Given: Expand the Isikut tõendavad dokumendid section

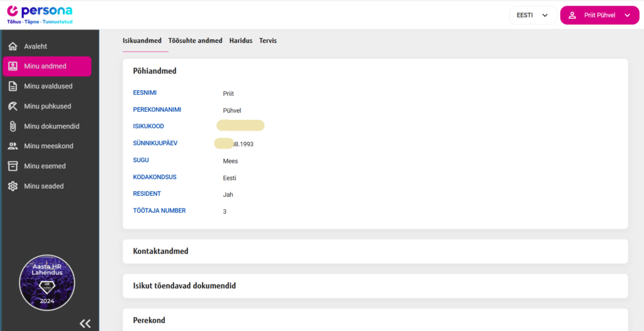Looking at the screenshot, I should pos(375,286).
